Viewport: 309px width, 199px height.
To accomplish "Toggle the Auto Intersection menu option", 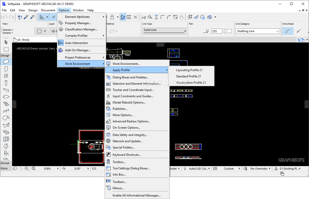I will [81, 43].
